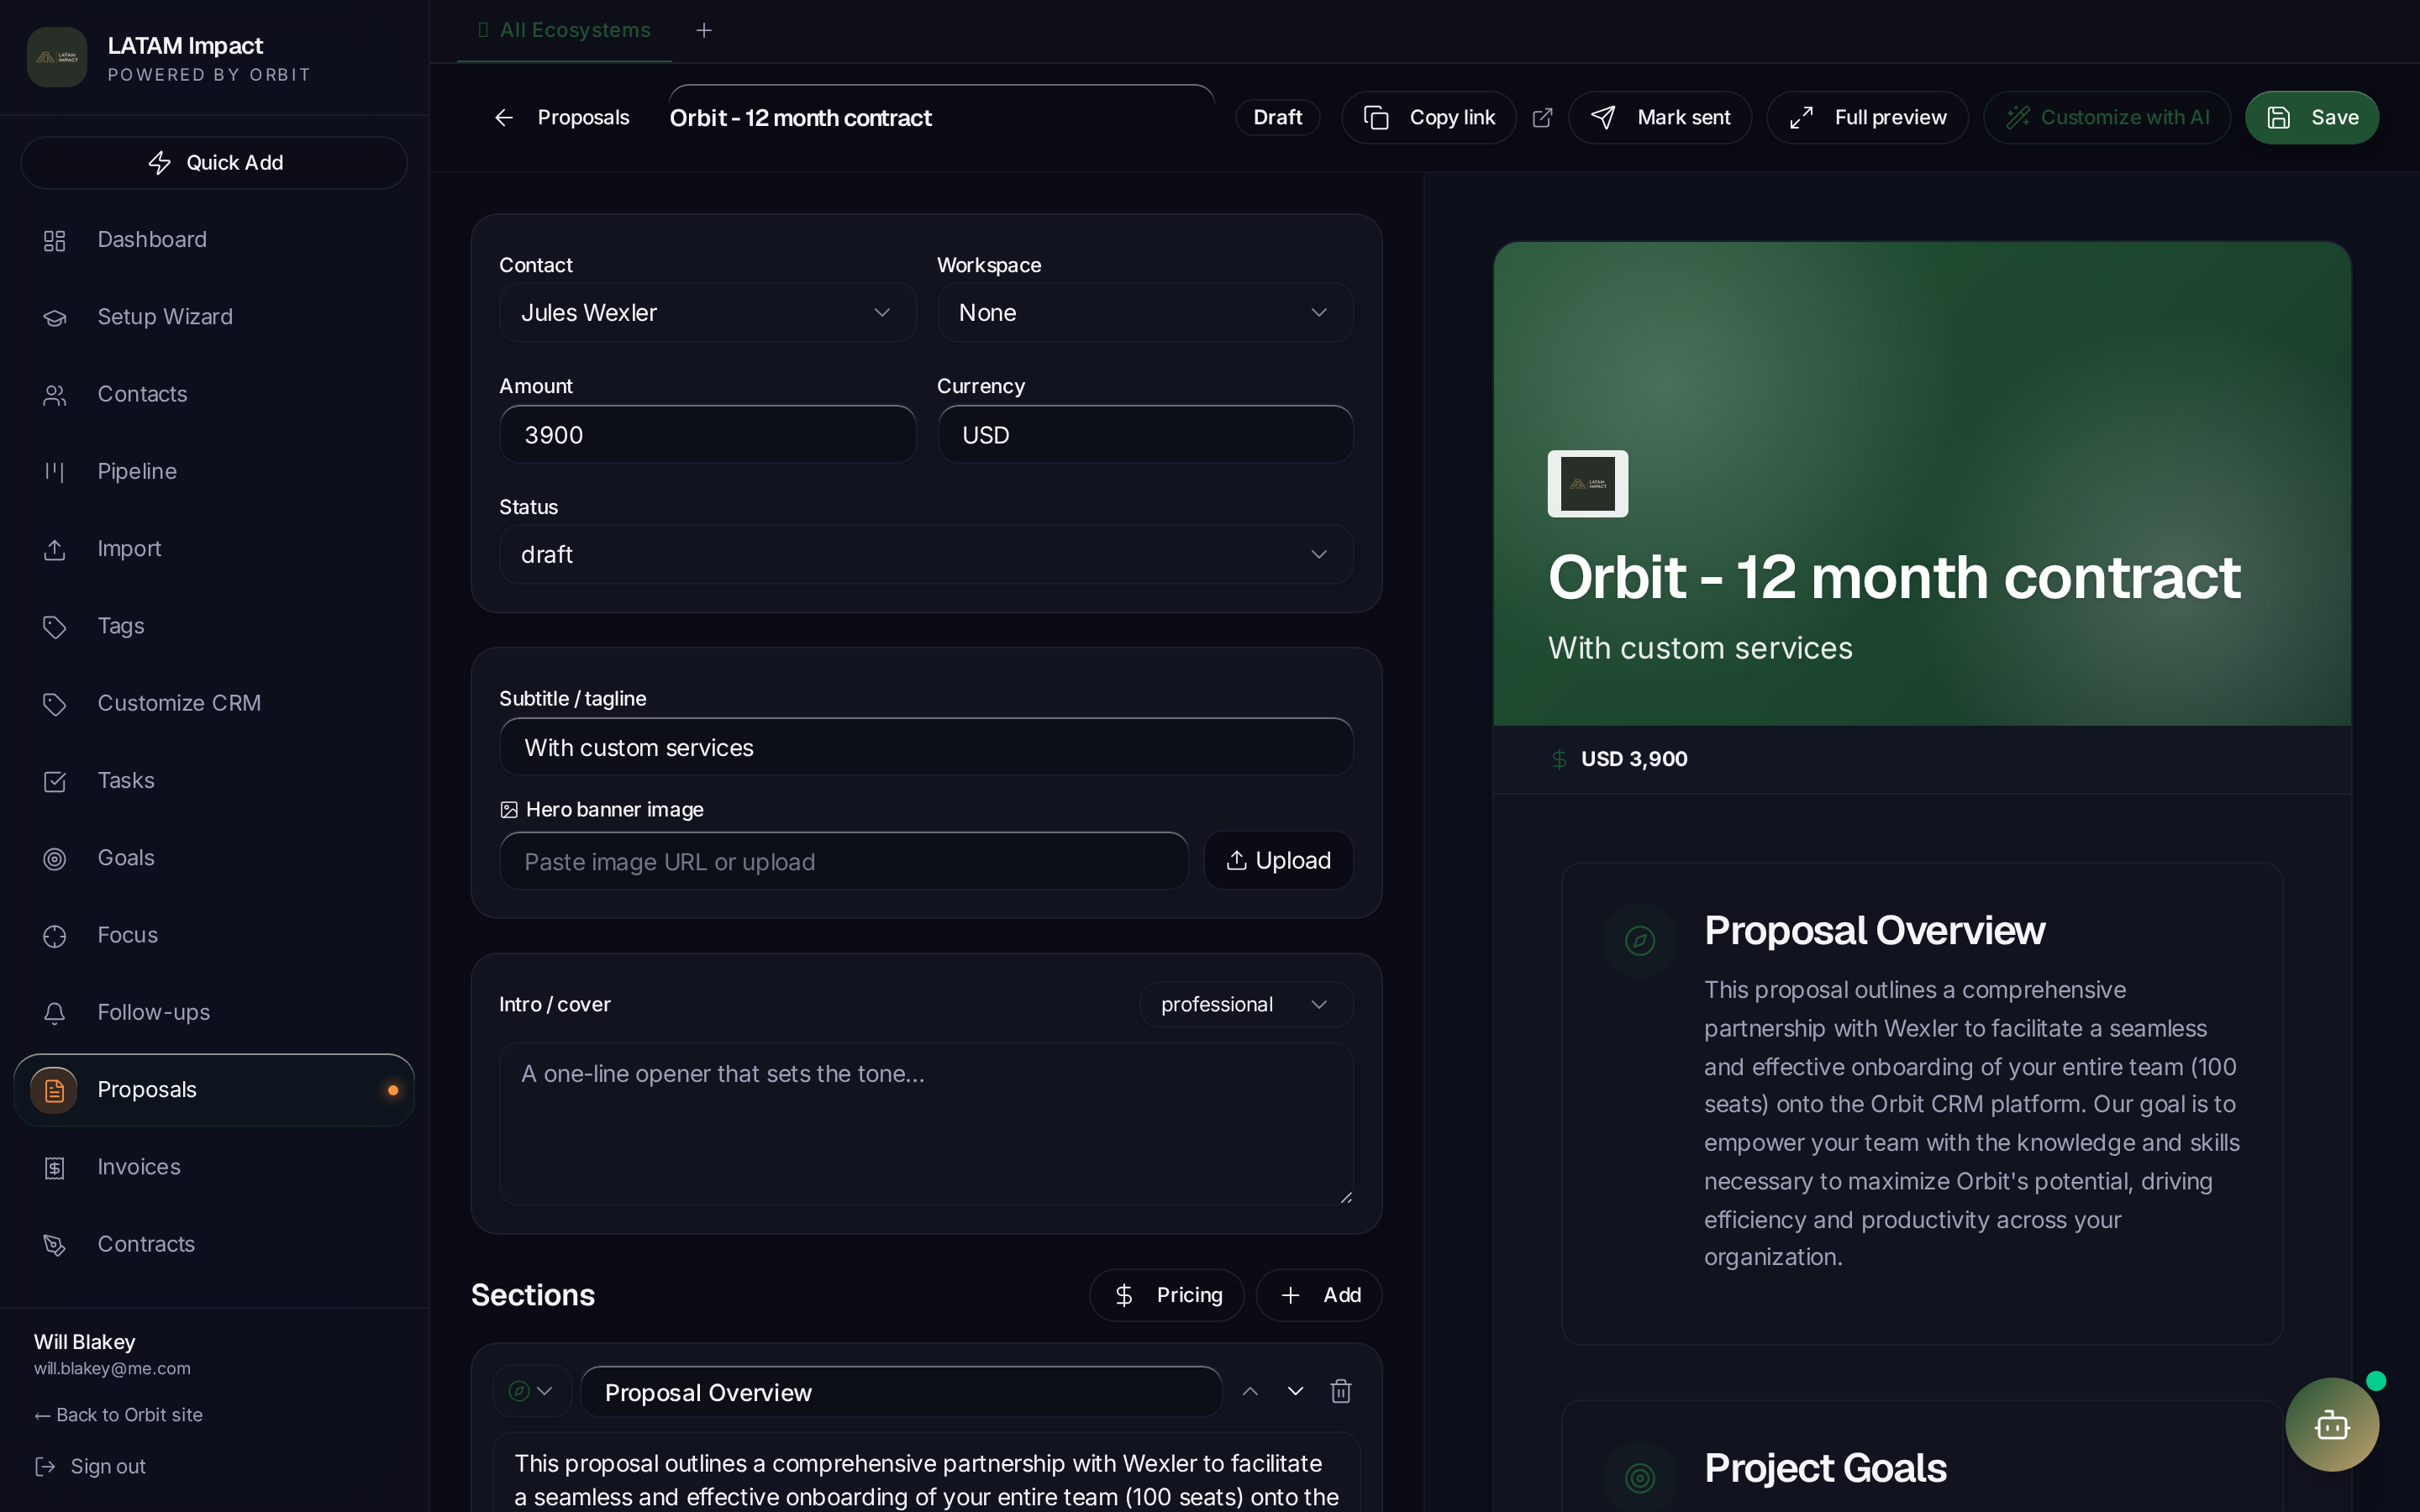This screenshot has height=1512, width=2420.
Task: Click the Currency field USD
Action: [x=1145, y=434]
